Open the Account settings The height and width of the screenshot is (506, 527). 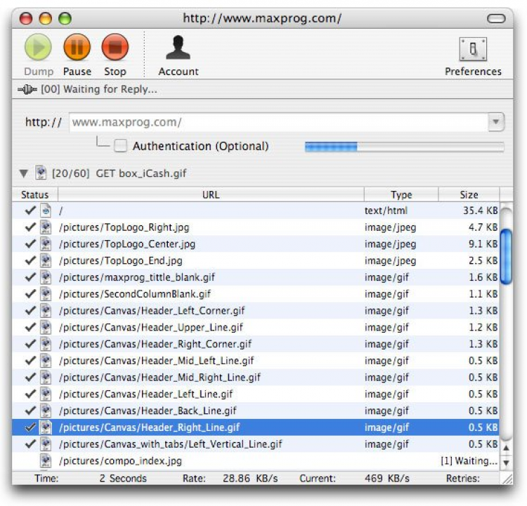pyautogui.click(x=178, y=55)
